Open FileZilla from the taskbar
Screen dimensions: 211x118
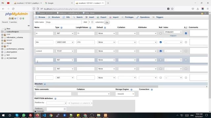tap(31, 115)
